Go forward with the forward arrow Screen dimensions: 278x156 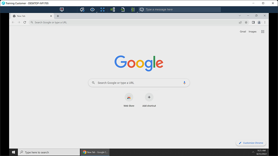pos(19,22)
